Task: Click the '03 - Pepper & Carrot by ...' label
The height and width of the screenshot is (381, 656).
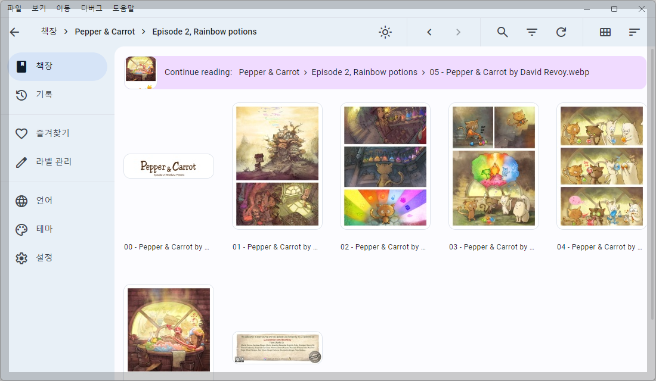Action: 491,247
